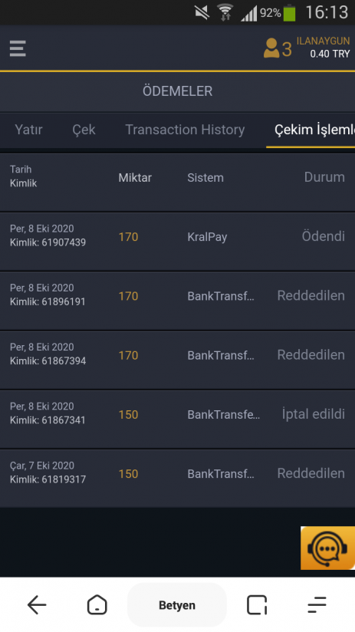Open the browser tabs icon

tap(257, 605)
